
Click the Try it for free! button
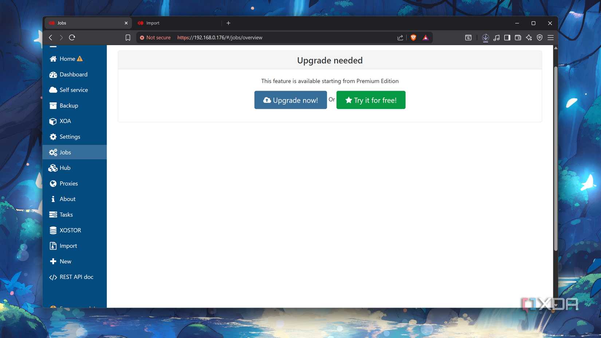pos(371,100)
